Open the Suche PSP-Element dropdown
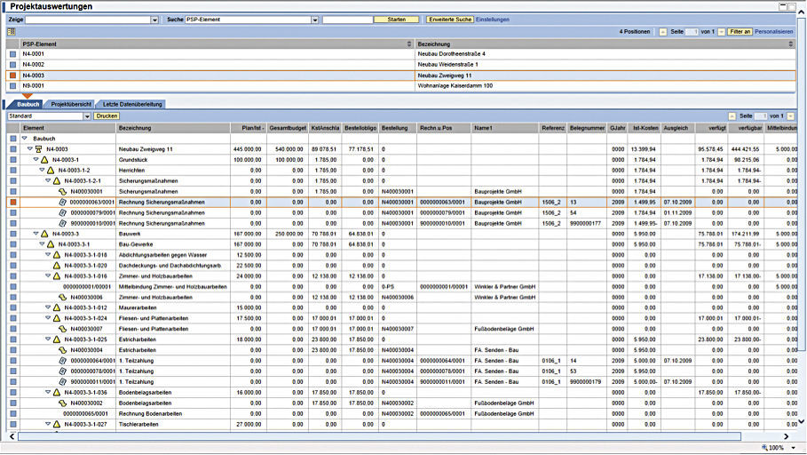This screenshot has height=455, width=807. [313, 19]
